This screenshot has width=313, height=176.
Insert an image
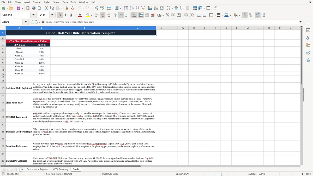tap(150, 8)
